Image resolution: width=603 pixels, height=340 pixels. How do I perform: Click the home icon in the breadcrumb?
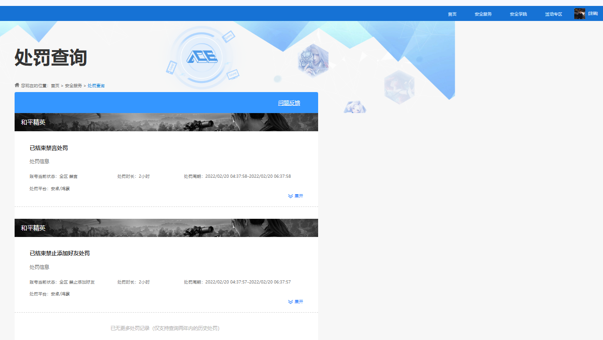pyautogui.click(x=17, y=85)
